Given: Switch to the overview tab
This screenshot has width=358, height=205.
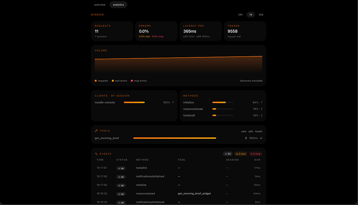Looking at the screenshot, I should [100, 5].
